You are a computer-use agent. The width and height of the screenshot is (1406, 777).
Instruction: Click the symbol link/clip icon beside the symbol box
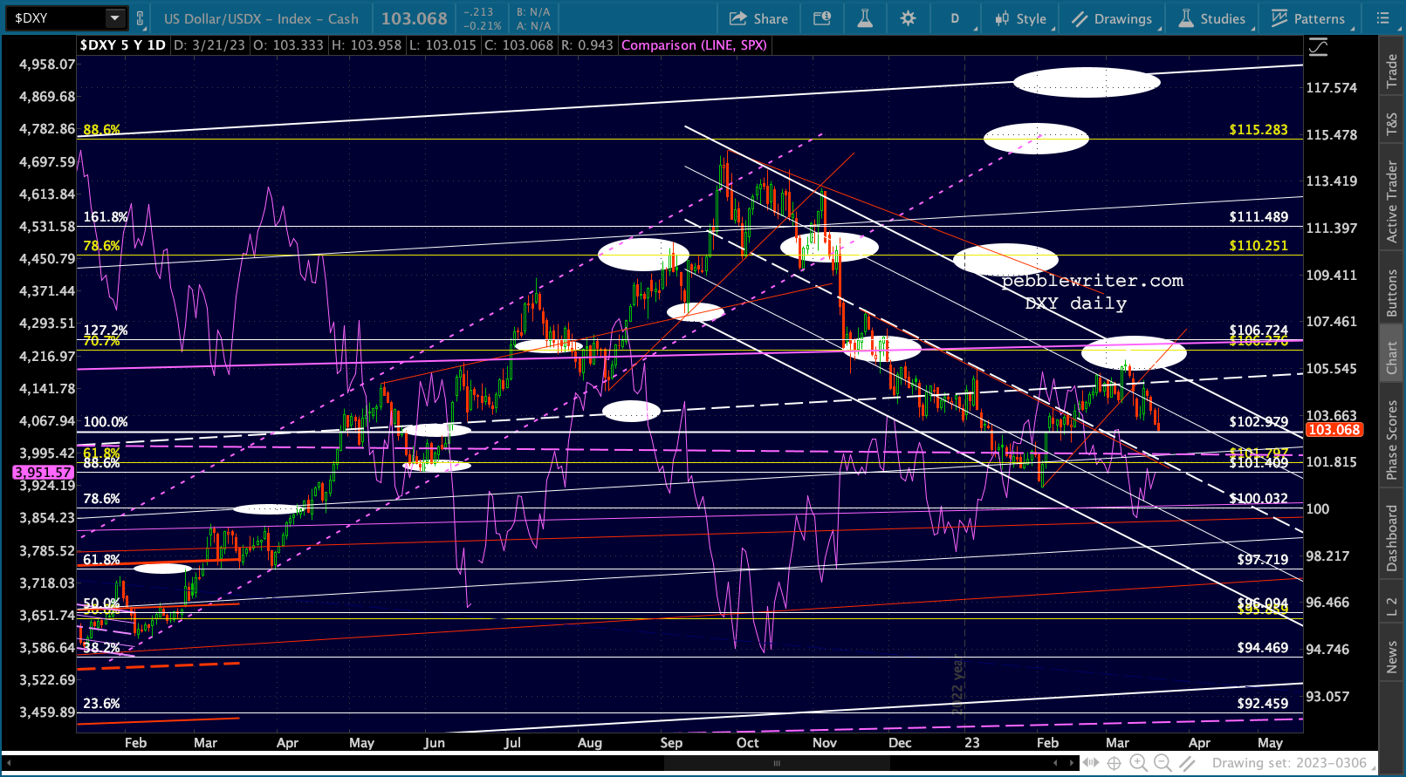click(140, 18)
